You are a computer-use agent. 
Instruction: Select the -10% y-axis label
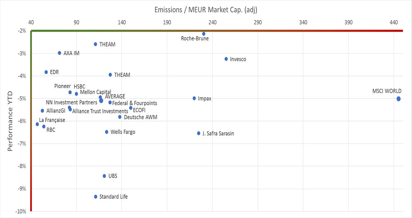[21, 211]
